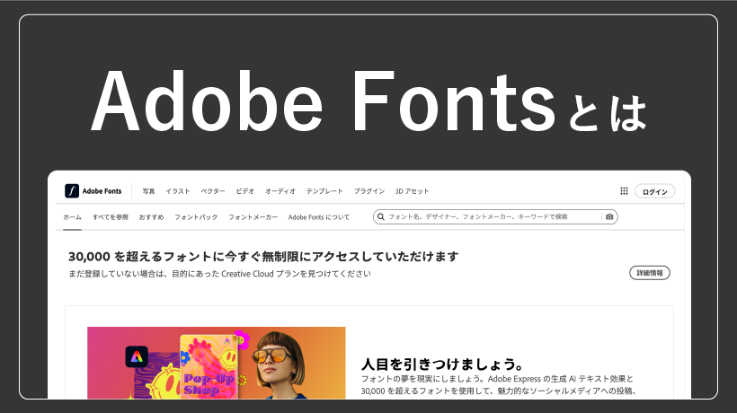Click the magnifier icon in search field
This screenshot has width=737, height=413.
pyautogui.click(x=381, y=217)
